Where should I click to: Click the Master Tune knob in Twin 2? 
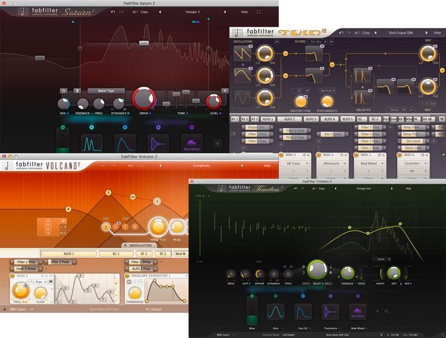point(300,102)
